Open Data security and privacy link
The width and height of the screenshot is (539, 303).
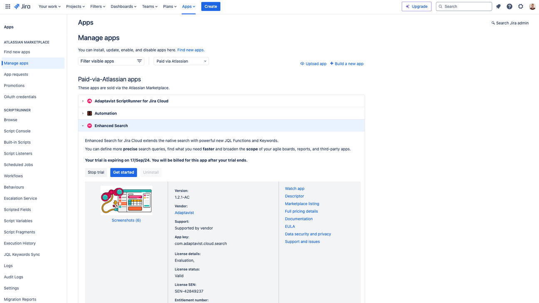pos(308,234)
